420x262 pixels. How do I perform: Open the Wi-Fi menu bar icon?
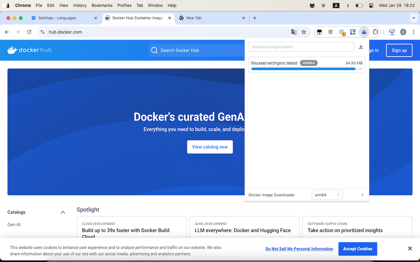coord(323,5)
